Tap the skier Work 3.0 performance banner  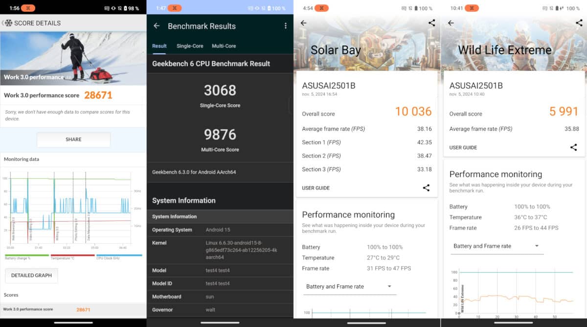tap(73, 59)
